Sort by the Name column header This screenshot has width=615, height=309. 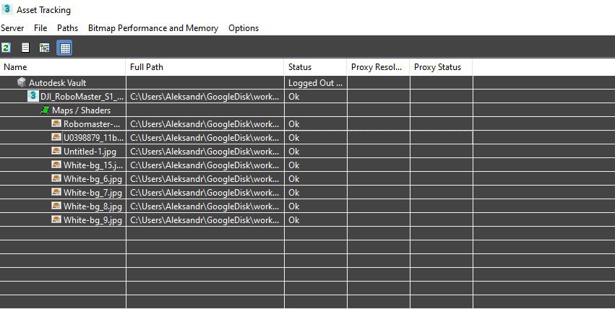coord(63,67)
